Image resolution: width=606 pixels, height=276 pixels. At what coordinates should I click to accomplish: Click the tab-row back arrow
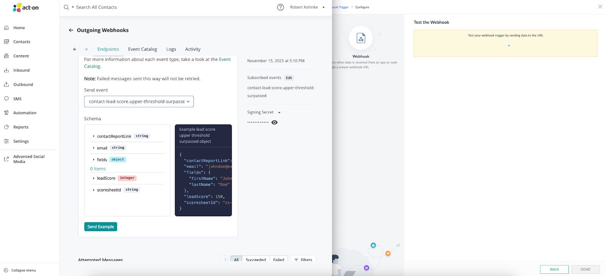tap(75, 49)
